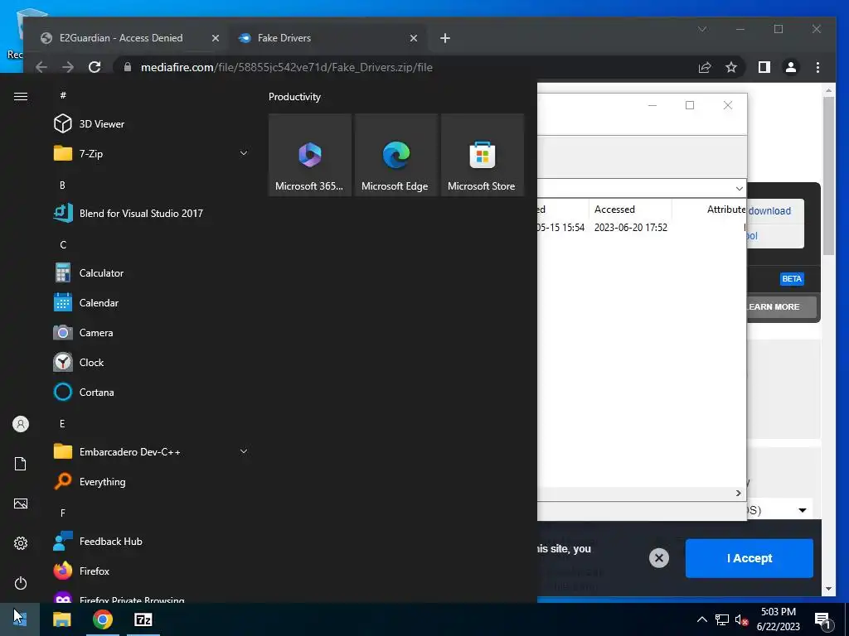Viewport: 849px width, 636px height.
Task: Open Chrome tab search chevron
Action: pyautogui.click(x=702, y=29)
